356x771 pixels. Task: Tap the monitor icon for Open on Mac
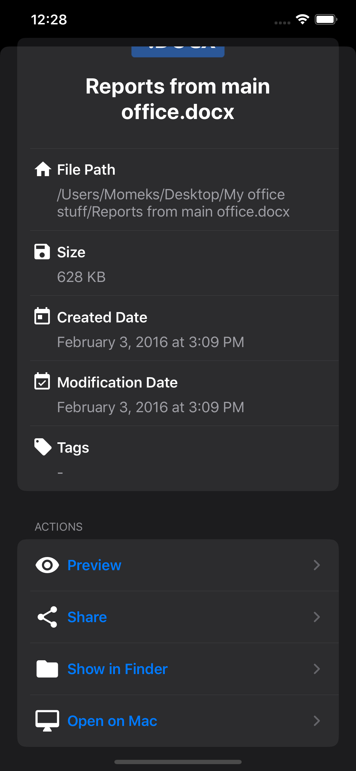coord(47,721)
